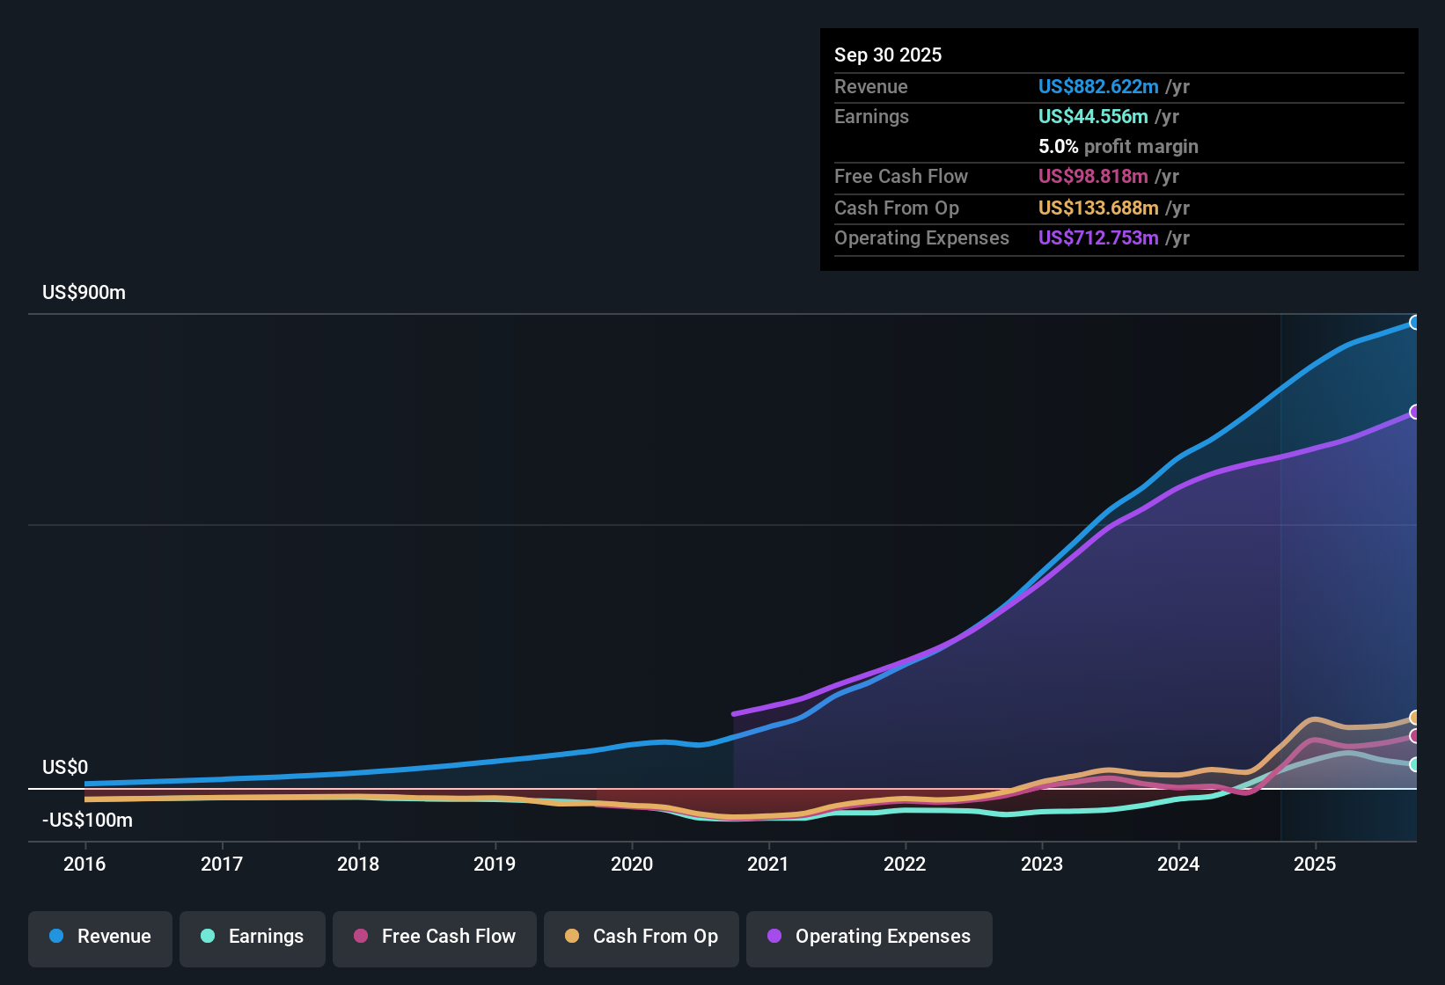Toggle visibility of the Revenue series
This screenshot has width=1445, height=985.
coord(99,937)
